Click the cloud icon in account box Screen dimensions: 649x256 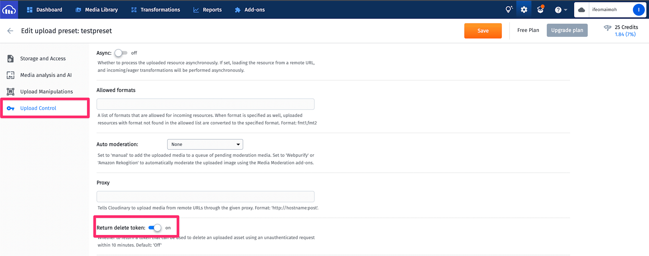point(582,10)
